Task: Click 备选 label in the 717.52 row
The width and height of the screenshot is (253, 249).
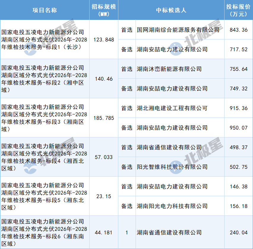Action: 127,49
